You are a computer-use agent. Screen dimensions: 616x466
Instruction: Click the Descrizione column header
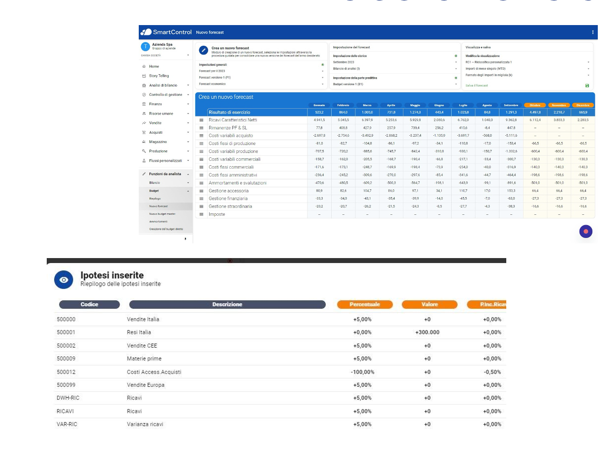[x=227, y=305]
